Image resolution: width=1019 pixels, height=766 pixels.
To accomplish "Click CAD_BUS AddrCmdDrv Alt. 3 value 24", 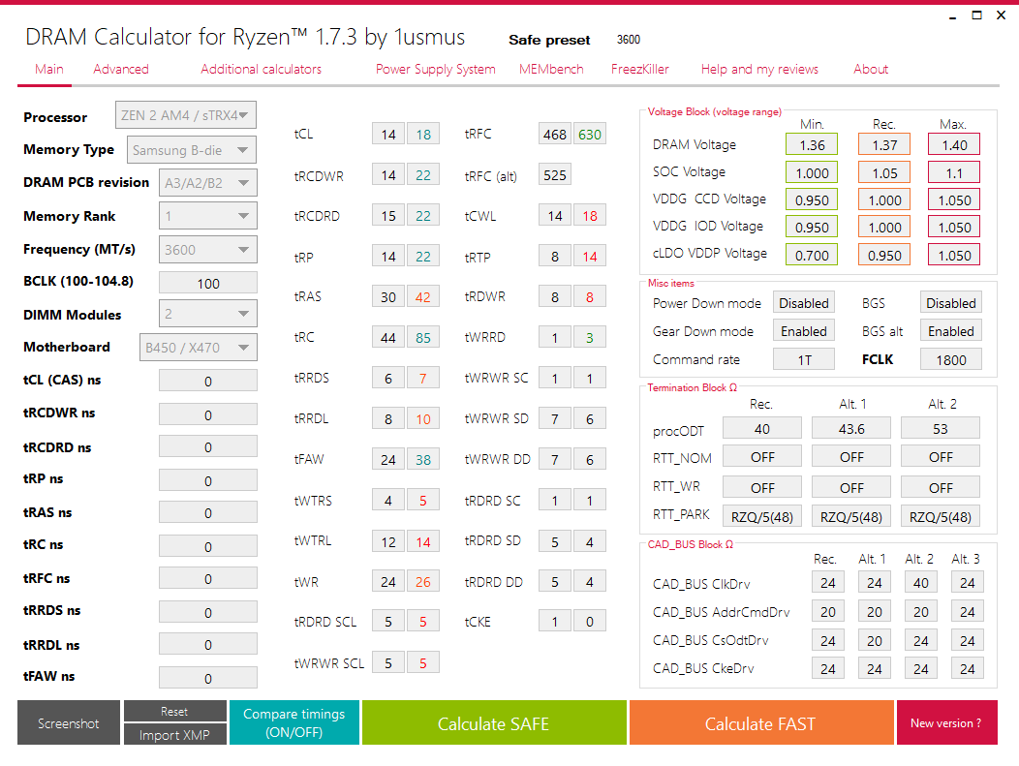I will pyautogui.click(x=967, y=611).
